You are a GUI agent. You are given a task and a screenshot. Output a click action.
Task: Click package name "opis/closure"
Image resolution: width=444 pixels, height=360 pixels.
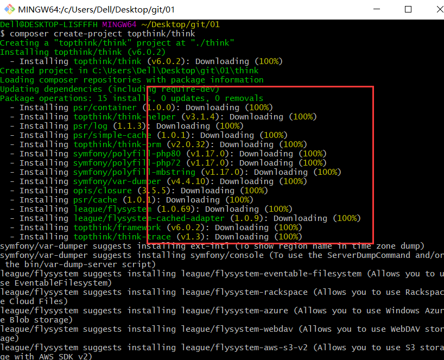(103, 191)
